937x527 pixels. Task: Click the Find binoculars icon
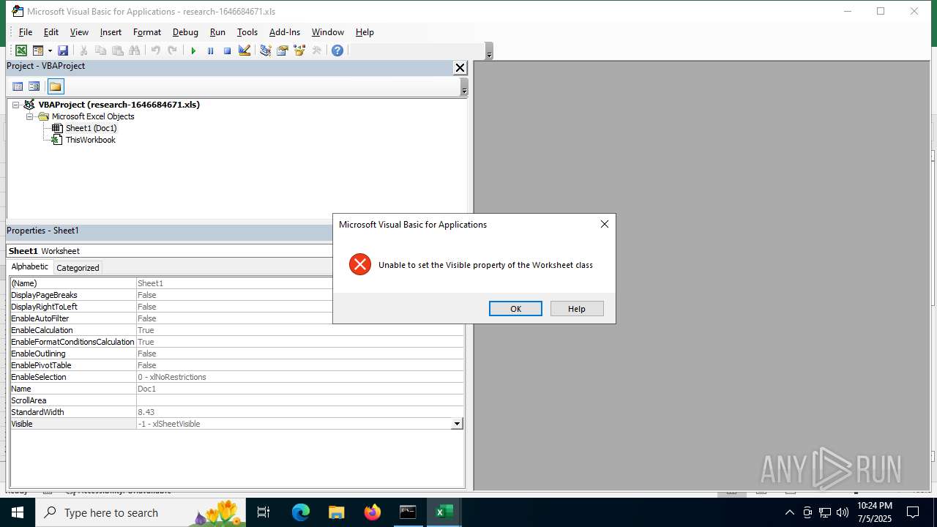point(134,51)
